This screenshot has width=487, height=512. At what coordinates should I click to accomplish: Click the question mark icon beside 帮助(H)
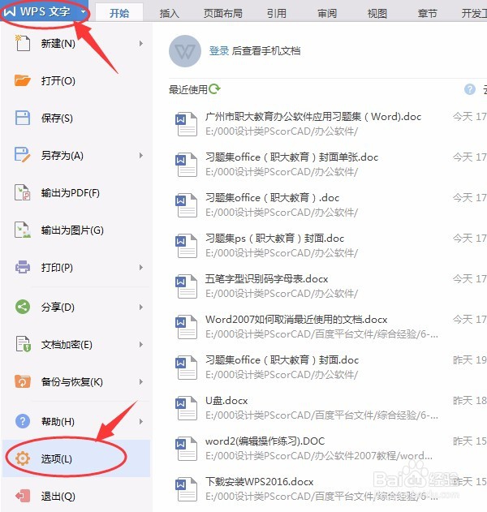(x=23, y=421)
